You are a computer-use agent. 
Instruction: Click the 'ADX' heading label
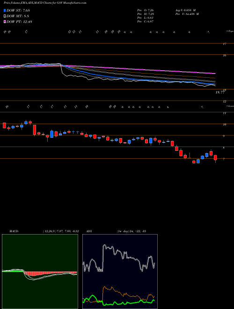click(x=89, y=231)
